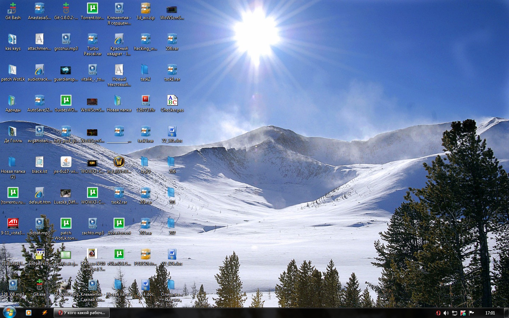Screen dimensions: 509x318
Task: Switch to the Opera window in taskbar
Action: pyautogui.click(x=82, y=313)
